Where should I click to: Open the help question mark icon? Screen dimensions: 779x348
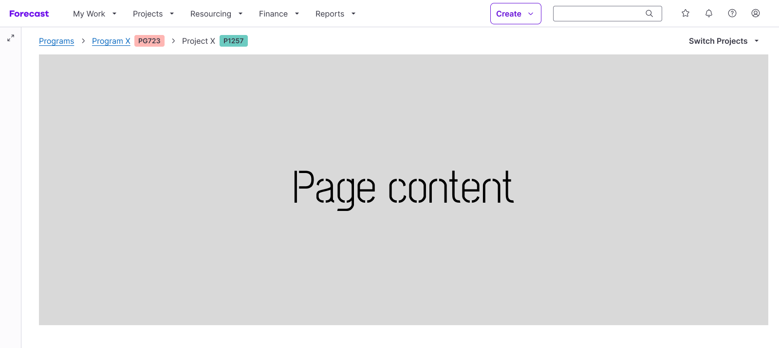[732, 14]
